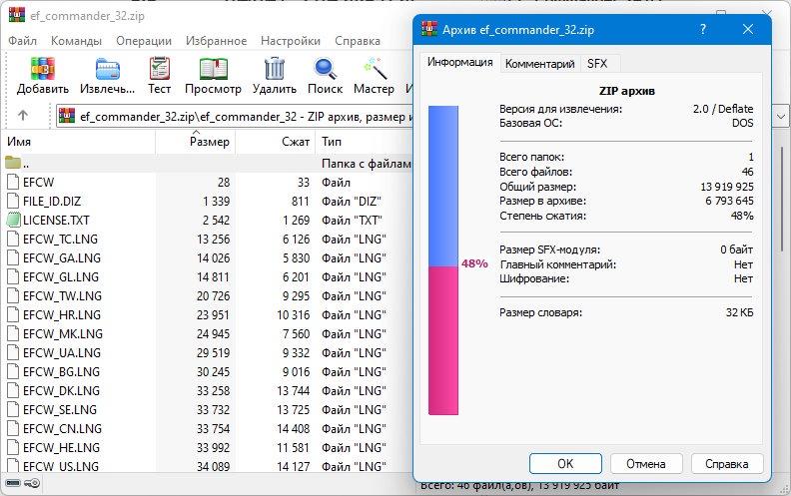Screen dimensions: 791x496
Task: Select the EFCW_SE.LNG file
Action: [x=60, y=409]
